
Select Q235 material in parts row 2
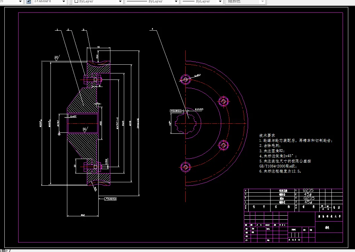[309, 198]
